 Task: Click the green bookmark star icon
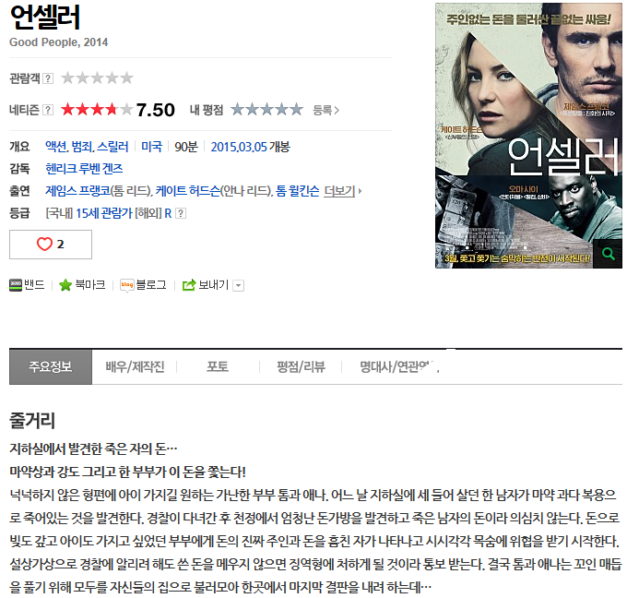[65, 285]
